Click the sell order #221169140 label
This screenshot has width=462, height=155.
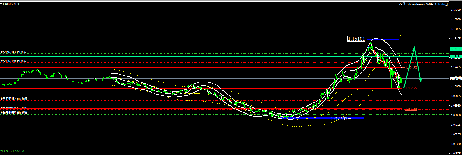[14, 61]
